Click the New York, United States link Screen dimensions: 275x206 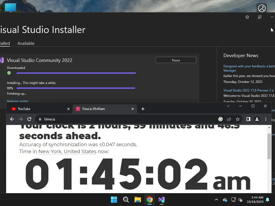[x=67, y=151]
